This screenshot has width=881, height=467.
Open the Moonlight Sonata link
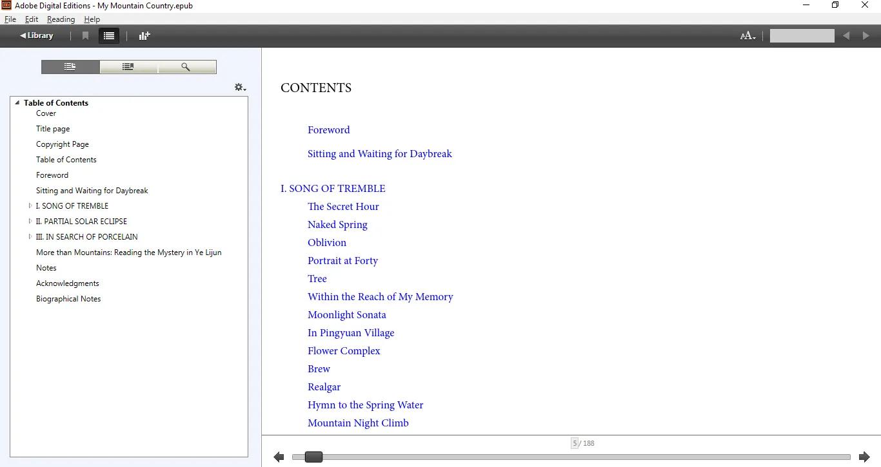[x=347, y=315]
